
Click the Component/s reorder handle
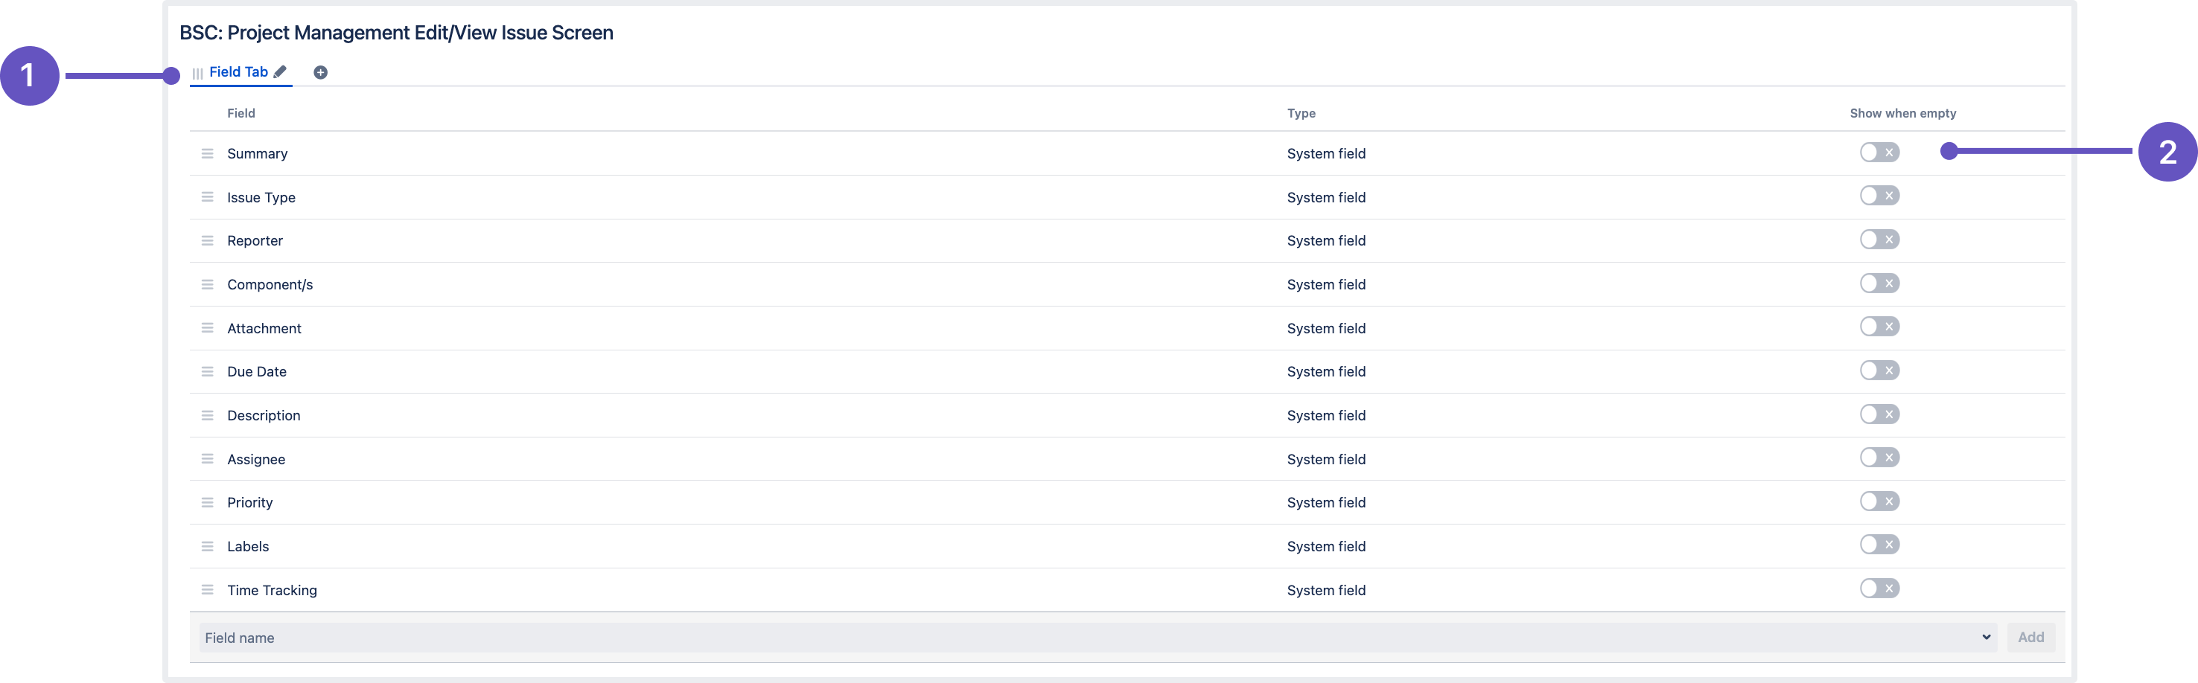pos(207,284)
